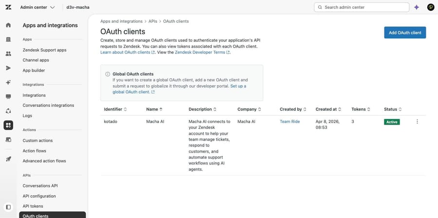Image resolution: width=438 pixels, height=218 pixels.
Task: Open Learn about OAuth clients link
Action: click(128, 52)
